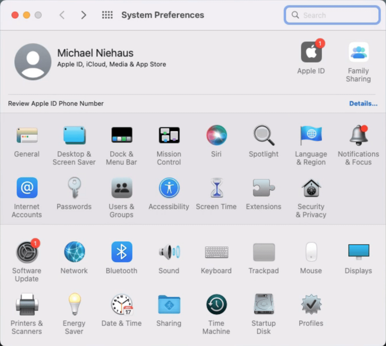Click the Details... link

363,104
